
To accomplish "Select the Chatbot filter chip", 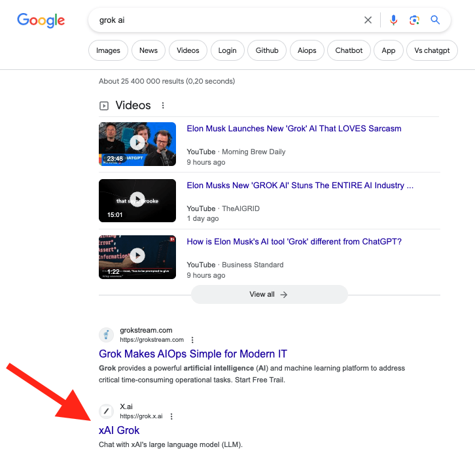I will [349, 50].
